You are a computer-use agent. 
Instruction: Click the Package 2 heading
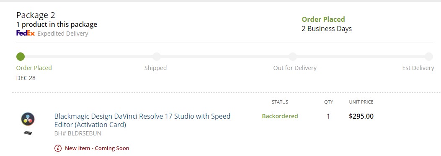[36, 15]
